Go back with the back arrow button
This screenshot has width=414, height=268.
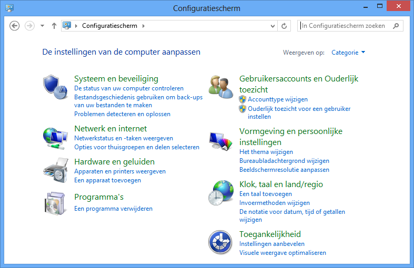15,26
